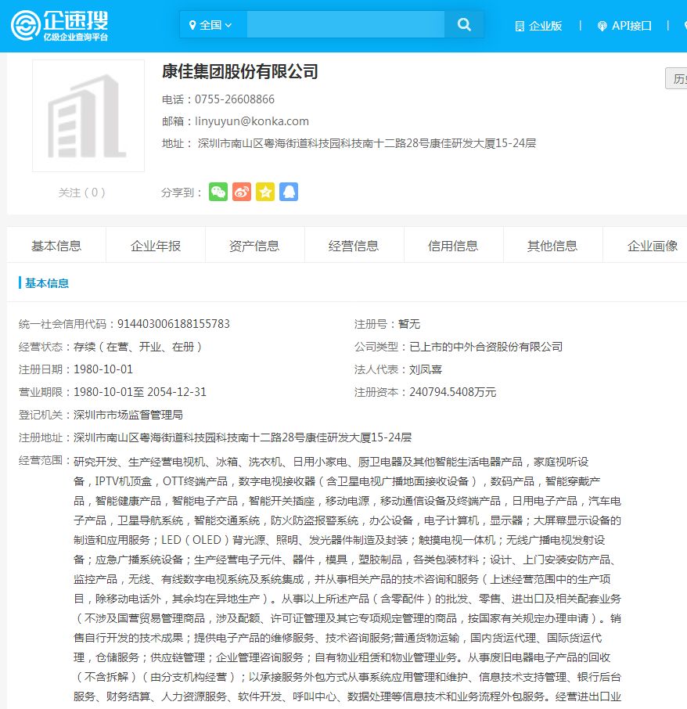
Task: Open the 信用信息 tab
Action: [453, 245]
